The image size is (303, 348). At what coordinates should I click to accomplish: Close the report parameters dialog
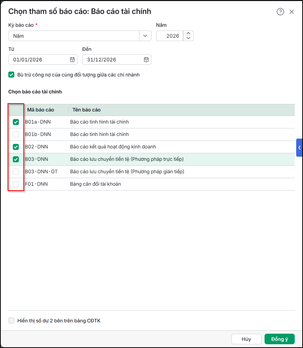[292, 12]
